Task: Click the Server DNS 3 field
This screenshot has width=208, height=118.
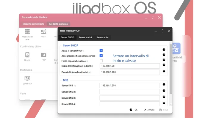Action: click(130, 98)
